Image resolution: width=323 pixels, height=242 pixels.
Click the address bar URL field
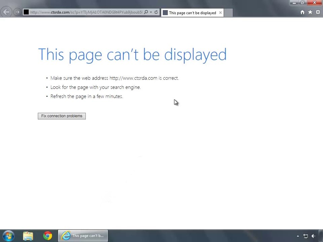(86, 12)
